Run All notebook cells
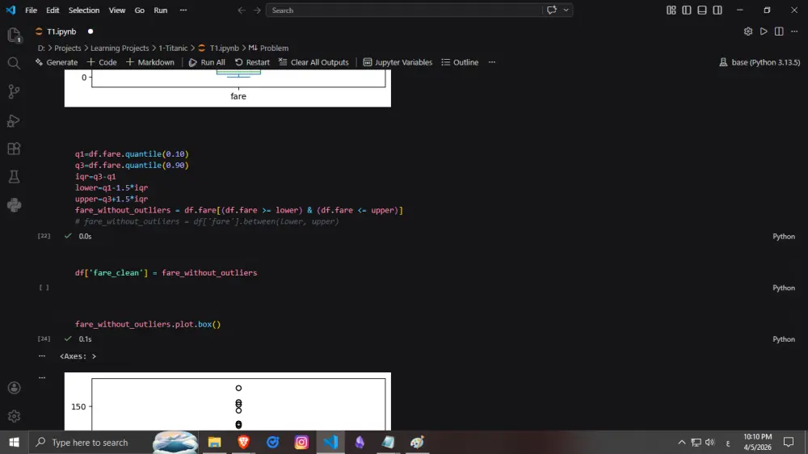Viewport: 808px width, 454px height. click(207, 62)
